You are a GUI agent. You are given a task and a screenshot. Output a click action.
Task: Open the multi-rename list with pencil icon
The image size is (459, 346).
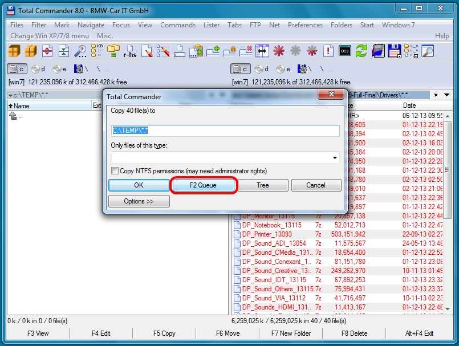click(x=163, y=51)
